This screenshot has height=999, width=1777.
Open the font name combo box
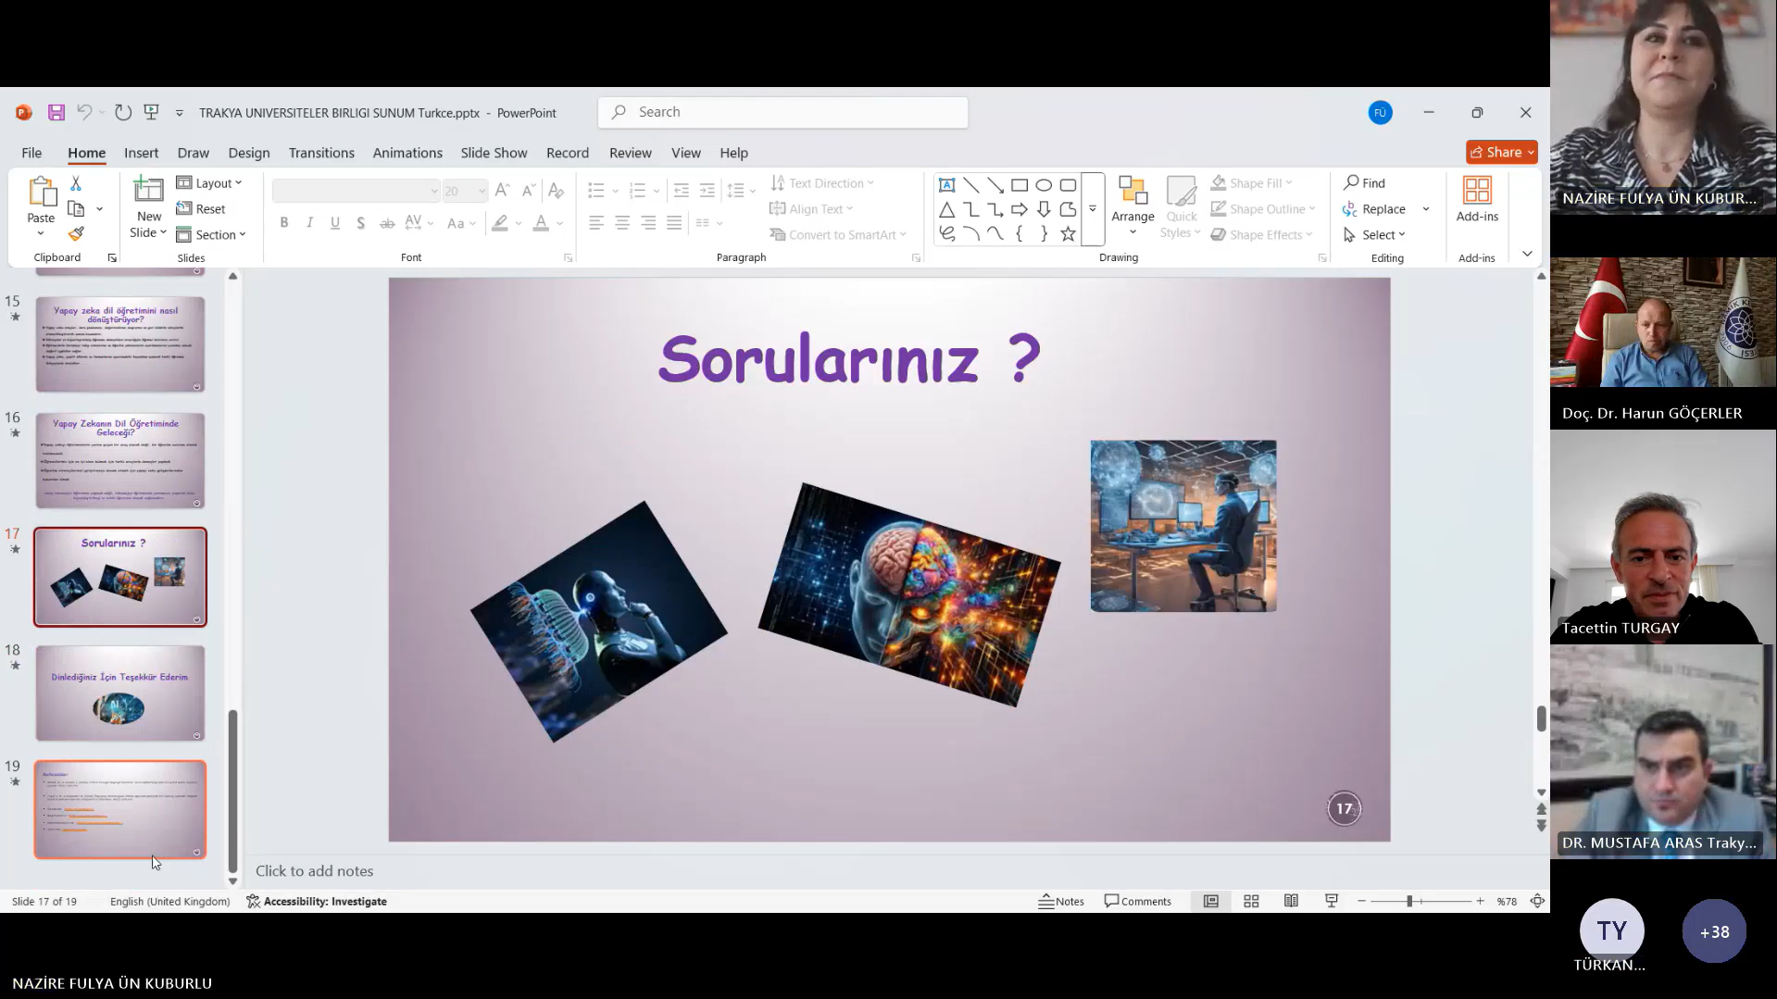pyautogui.click(x=356, y=191)
